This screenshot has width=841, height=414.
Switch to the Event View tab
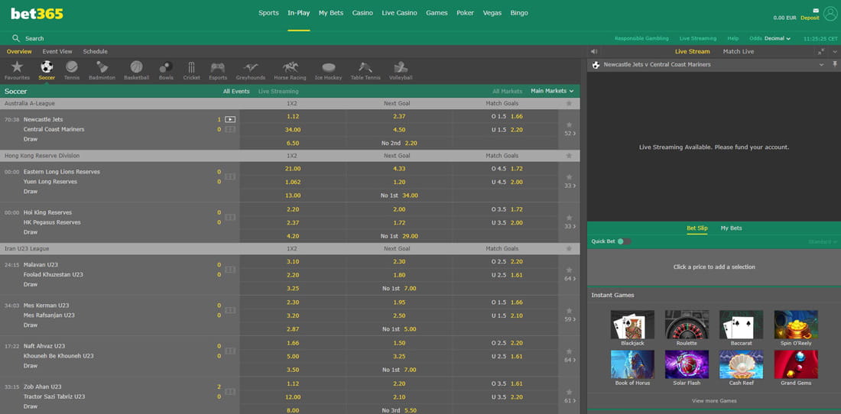pyautogui.click(x=57, y=51)
